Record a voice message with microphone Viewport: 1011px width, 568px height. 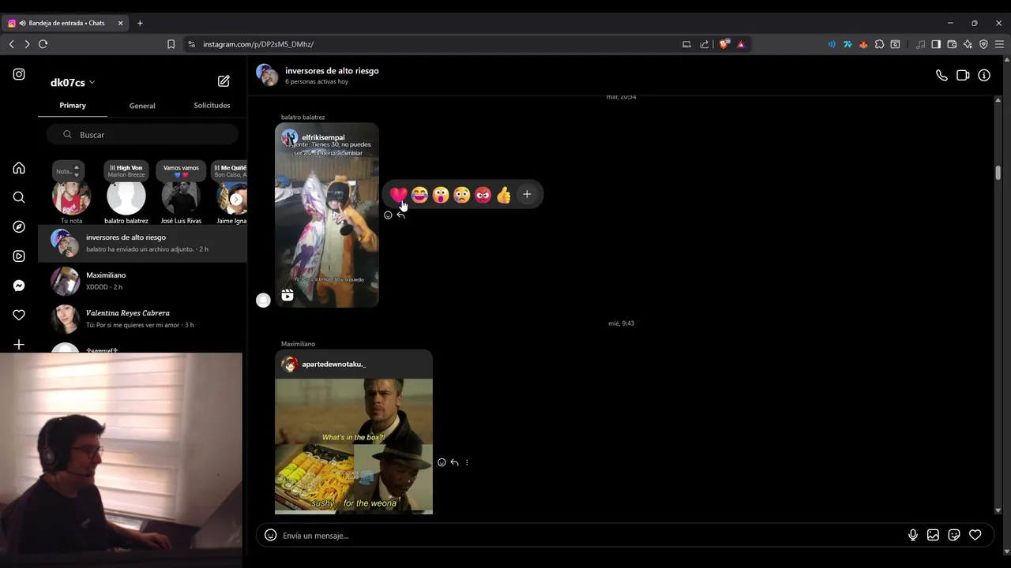pyautogui.click(x=913, y=535)
